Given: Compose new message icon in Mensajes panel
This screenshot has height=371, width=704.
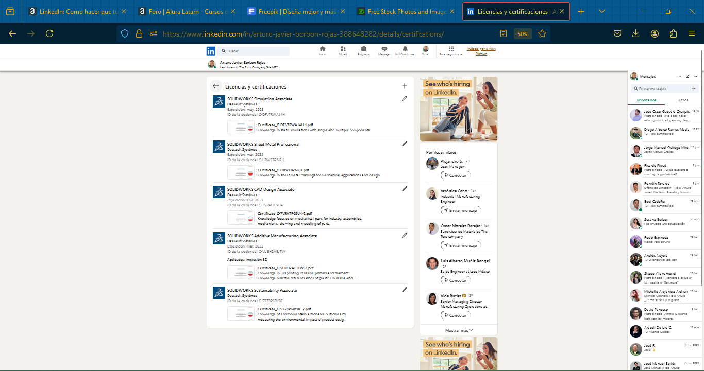Looking at the screenshot, I should 688,76.
